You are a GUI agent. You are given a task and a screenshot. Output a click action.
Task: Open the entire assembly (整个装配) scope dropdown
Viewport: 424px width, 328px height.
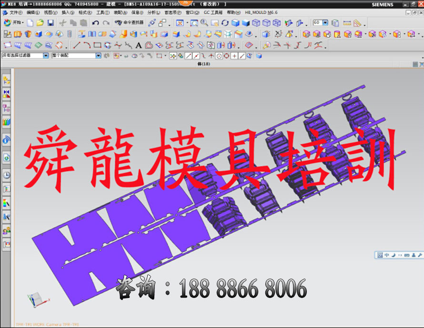tap(98, 56)
